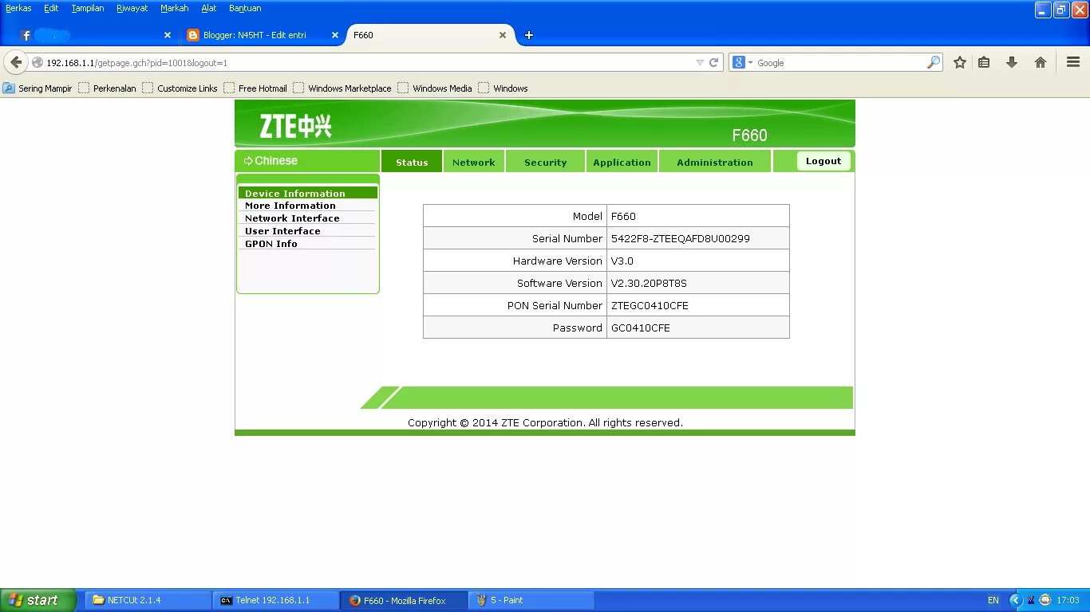Click the Logout button

tap(823, 161)
